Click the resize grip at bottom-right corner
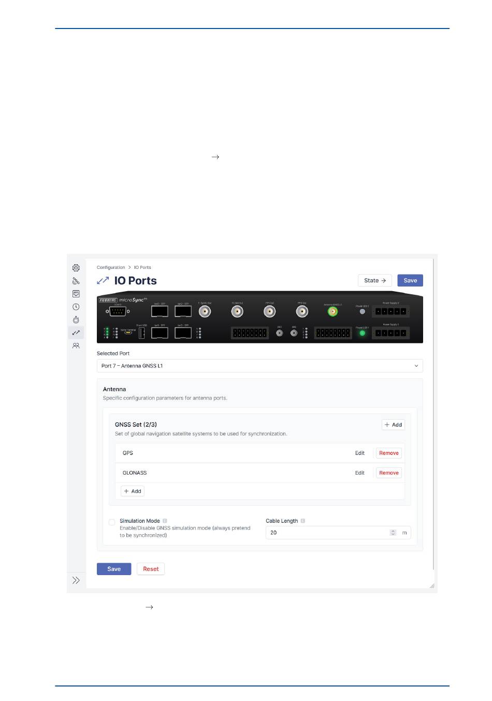Image resolution: width=492 pixels, height=701 pixels. coord(432,585)
